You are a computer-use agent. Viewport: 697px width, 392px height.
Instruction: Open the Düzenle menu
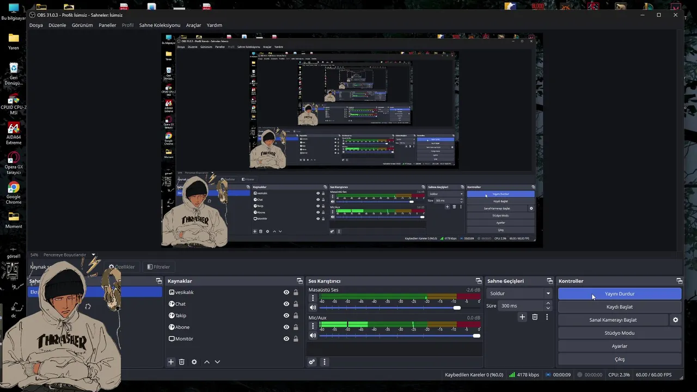click(x=57, y=25)
